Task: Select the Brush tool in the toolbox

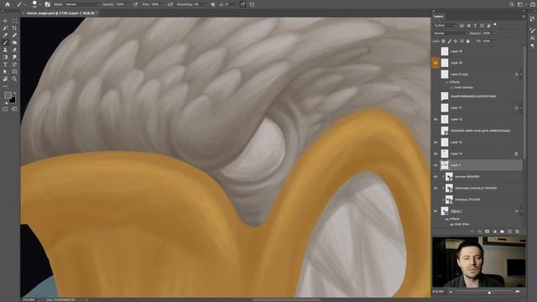Action: [x=5, y=43]
